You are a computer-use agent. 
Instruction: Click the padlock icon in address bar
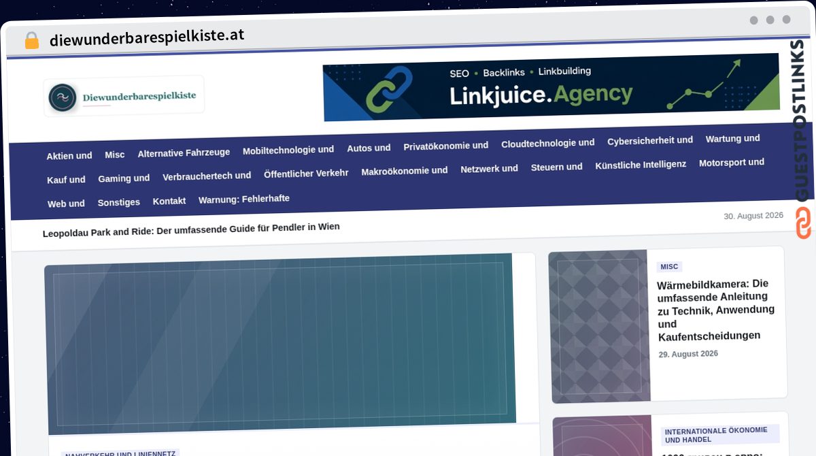point(31,40)
